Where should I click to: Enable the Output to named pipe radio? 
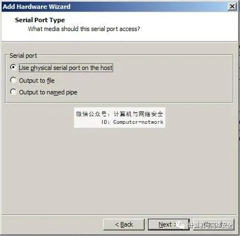click(x=13, y=92)
